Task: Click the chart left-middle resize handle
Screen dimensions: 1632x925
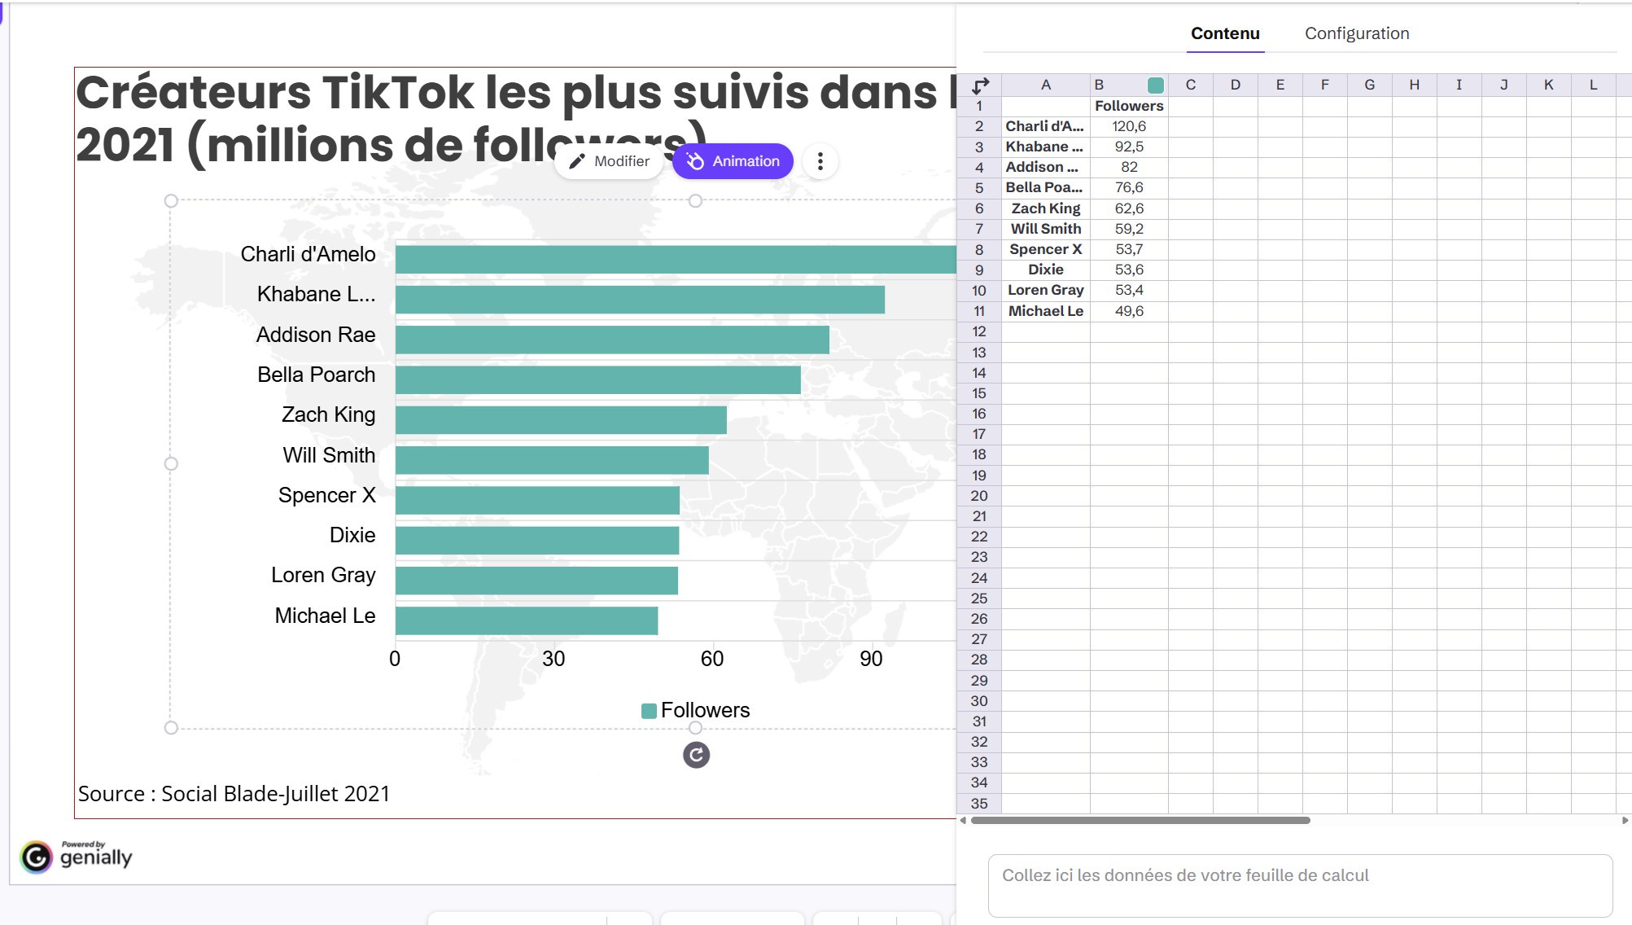Action: 171,464
